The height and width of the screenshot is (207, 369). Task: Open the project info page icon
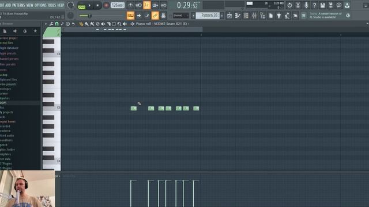click(x=270, y=16)
